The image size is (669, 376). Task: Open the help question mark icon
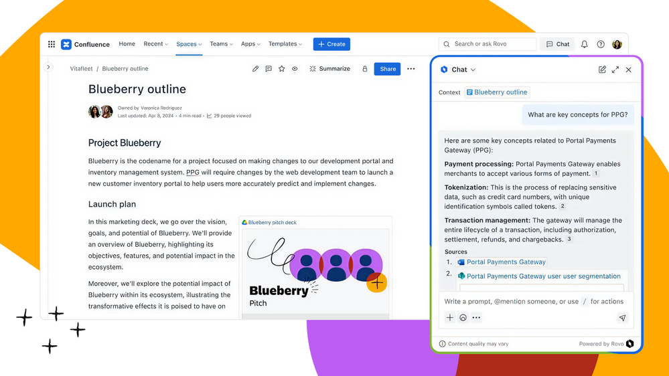tap(601, 44)
